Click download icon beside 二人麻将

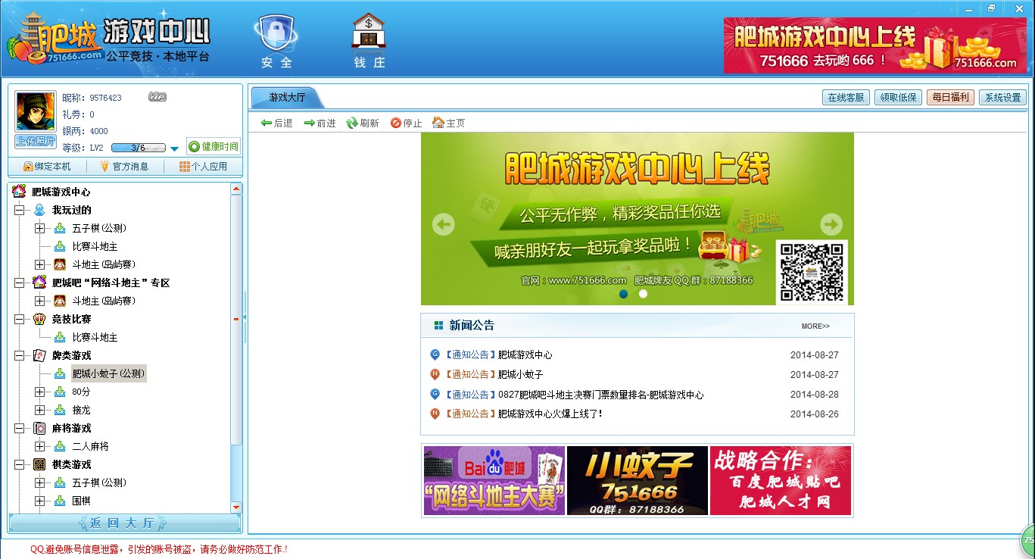click(x=60, y=446)
